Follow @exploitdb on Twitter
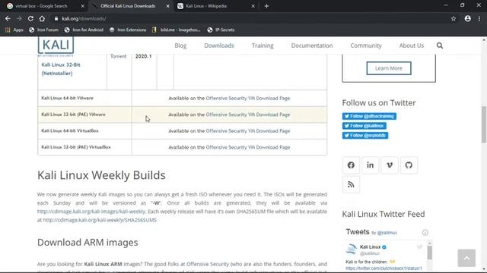The width and height of the screenshot is (487, 273). click(365, 135)
